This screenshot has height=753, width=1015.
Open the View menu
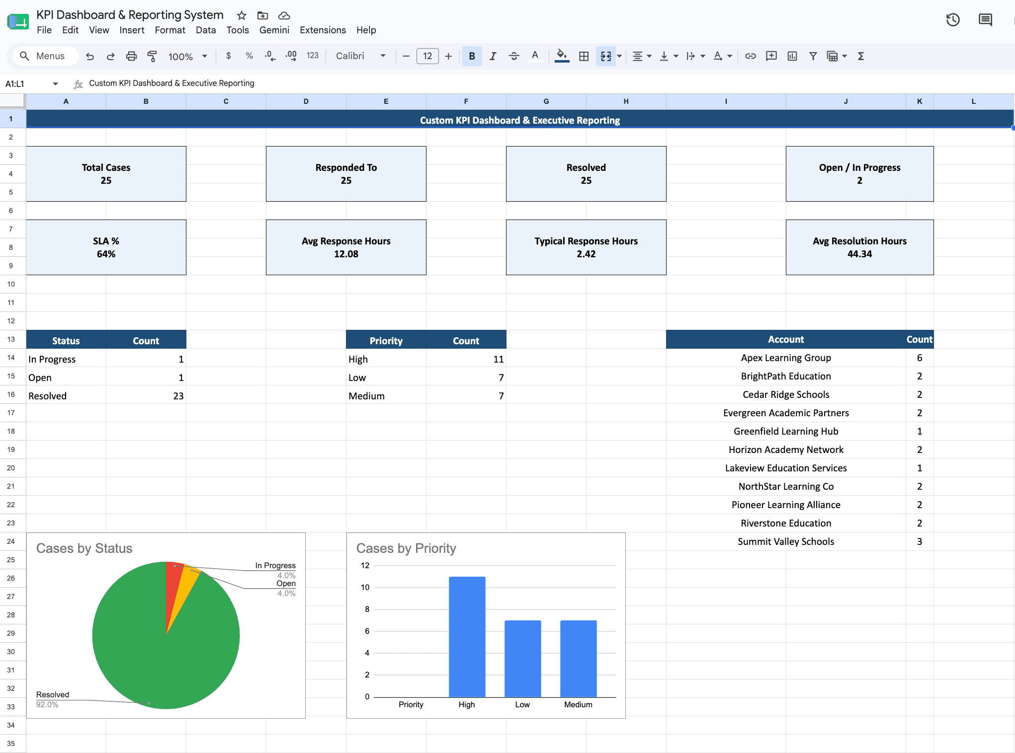pos(99,30)
